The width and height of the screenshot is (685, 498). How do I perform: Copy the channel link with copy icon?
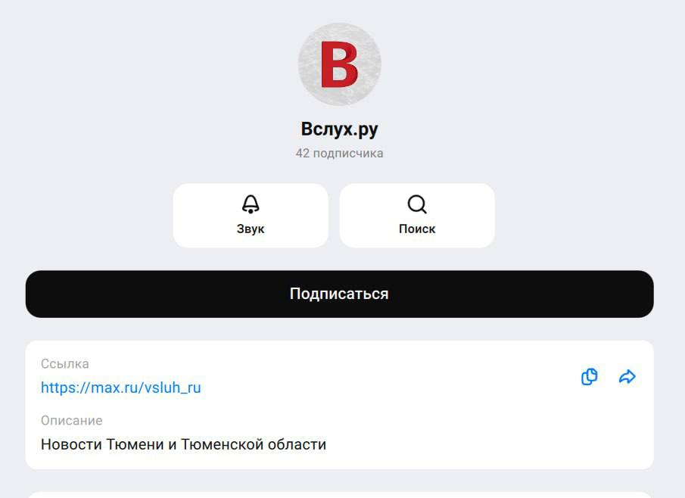[x=590, y=377]
